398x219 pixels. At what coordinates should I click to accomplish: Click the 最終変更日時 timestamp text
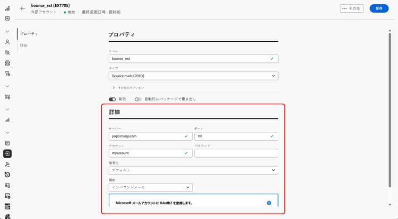(x=101, y=12)
